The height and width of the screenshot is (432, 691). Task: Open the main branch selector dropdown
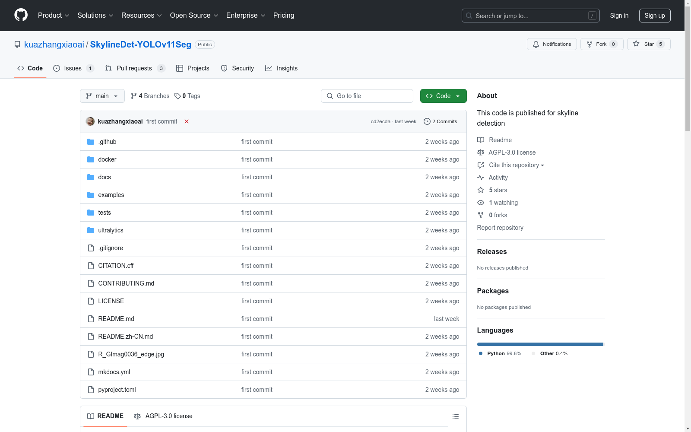102,96
